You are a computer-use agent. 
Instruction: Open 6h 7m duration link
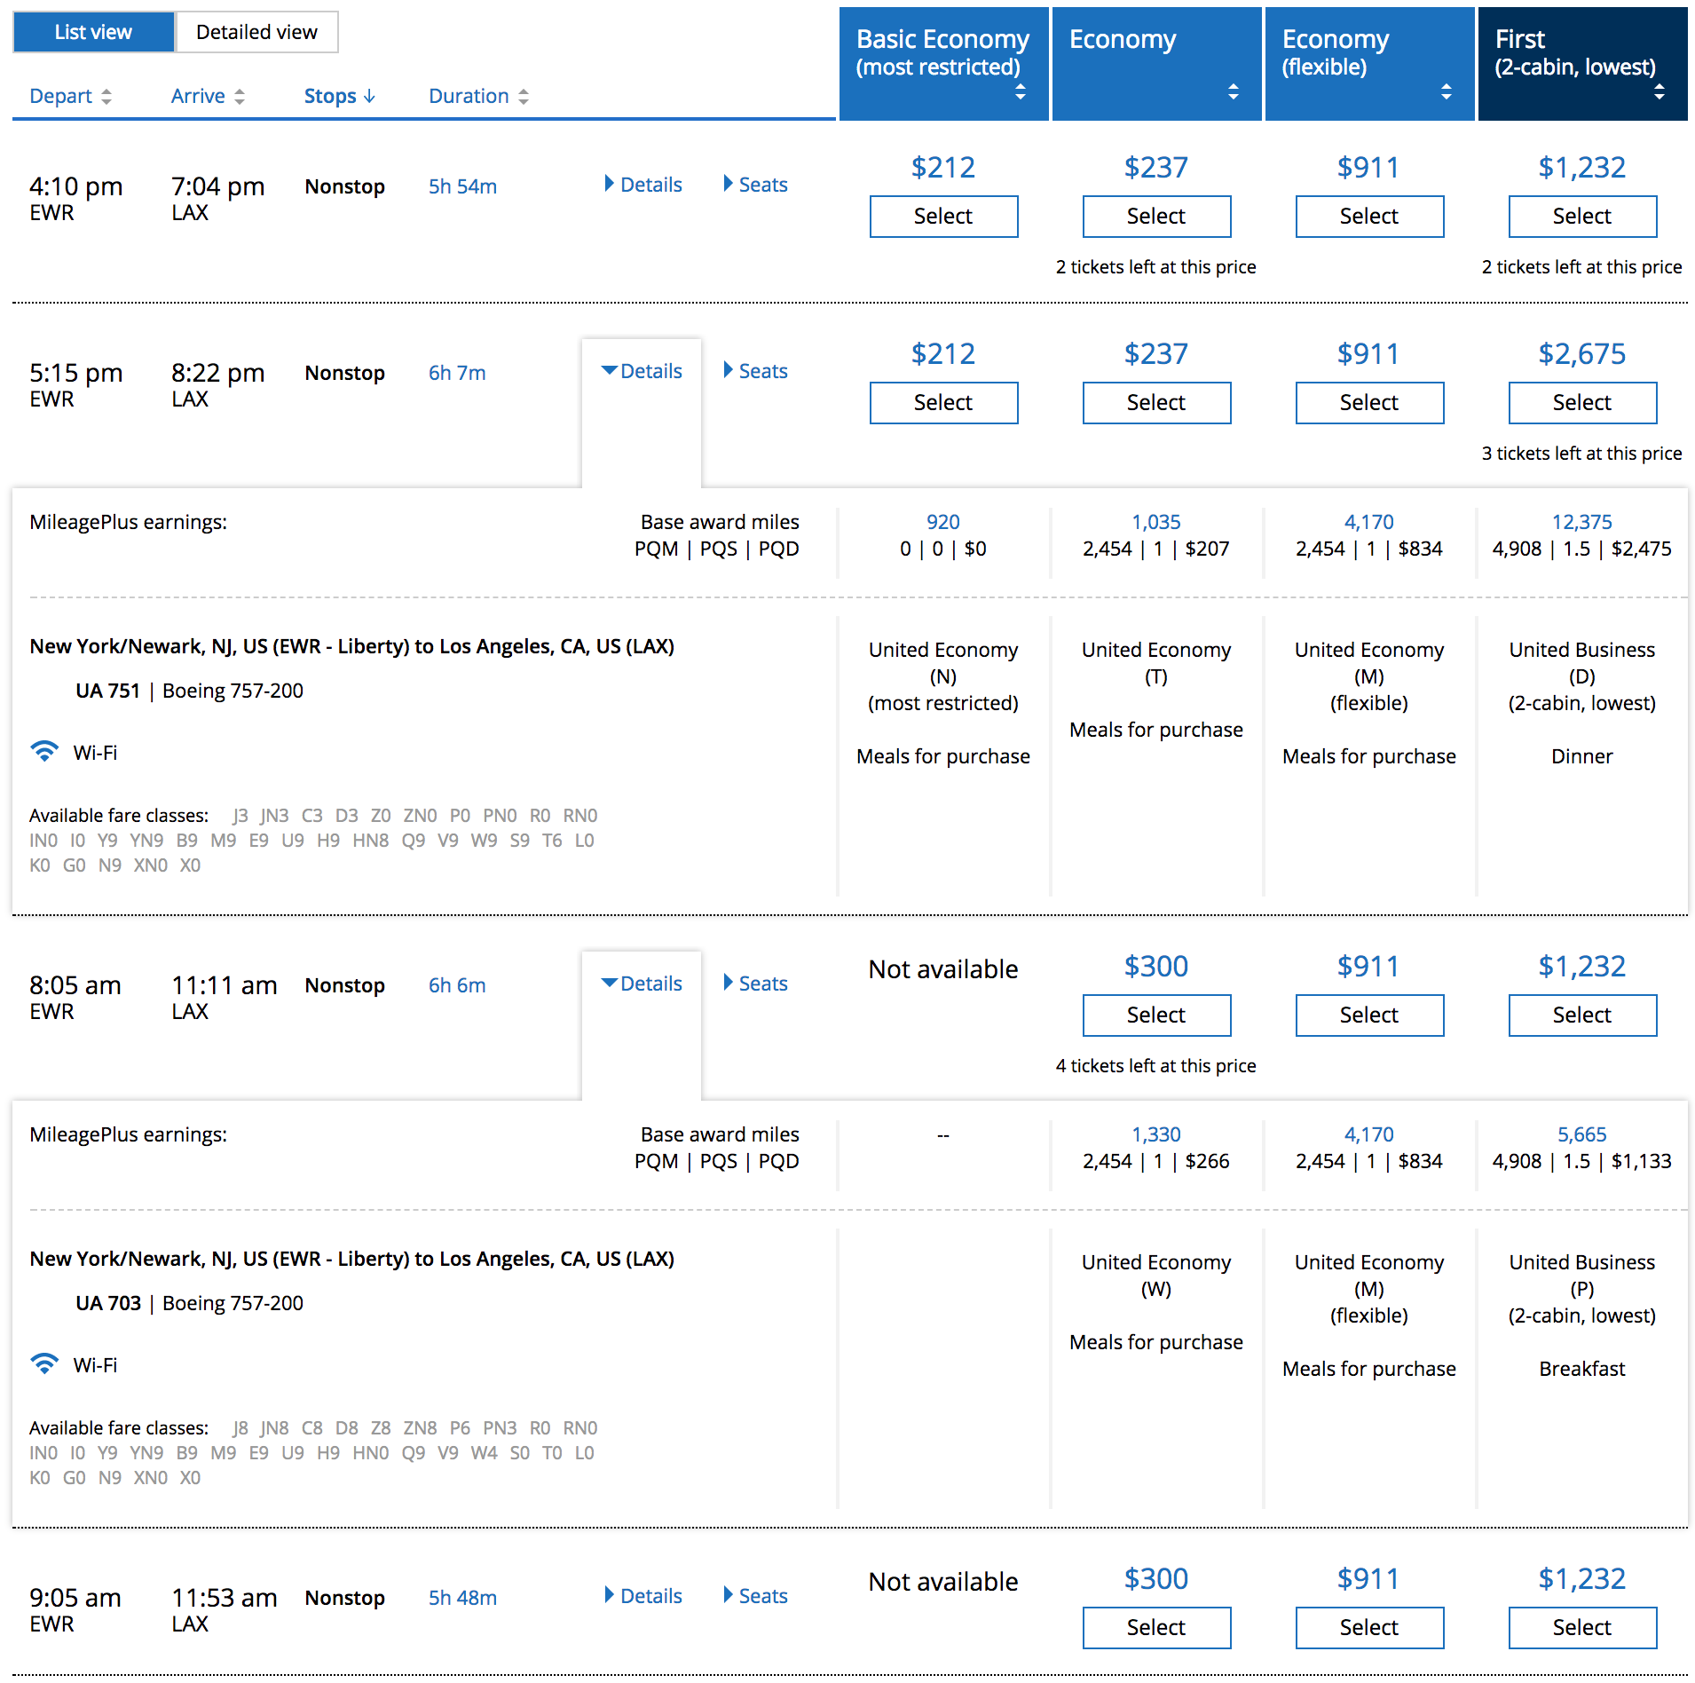click(x=457, y=373)
